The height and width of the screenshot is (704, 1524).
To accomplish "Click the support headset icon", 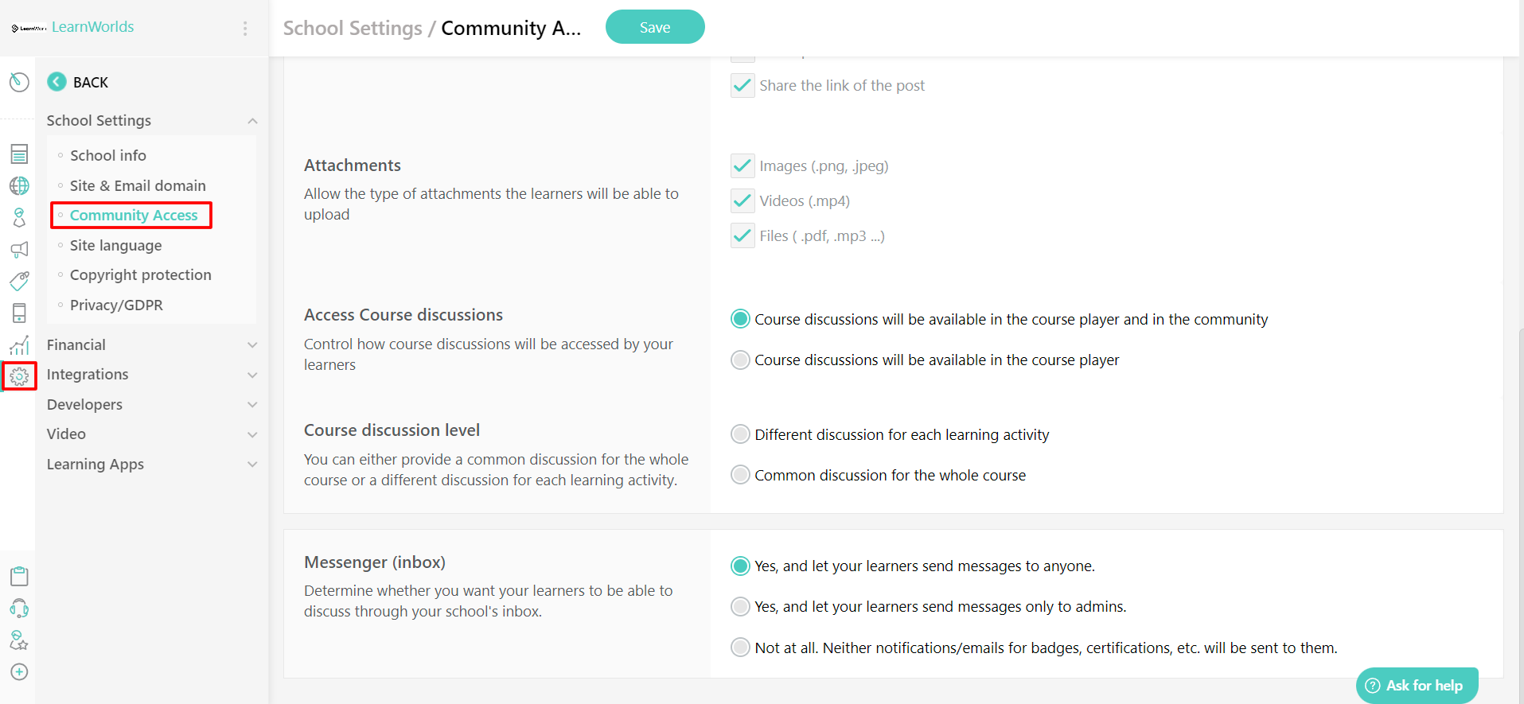I will pyautogui.click(x=19, y=608).
